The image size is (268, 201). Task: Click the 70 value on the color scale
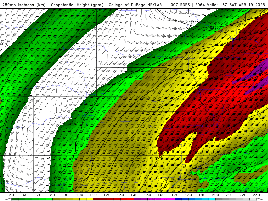39,195
